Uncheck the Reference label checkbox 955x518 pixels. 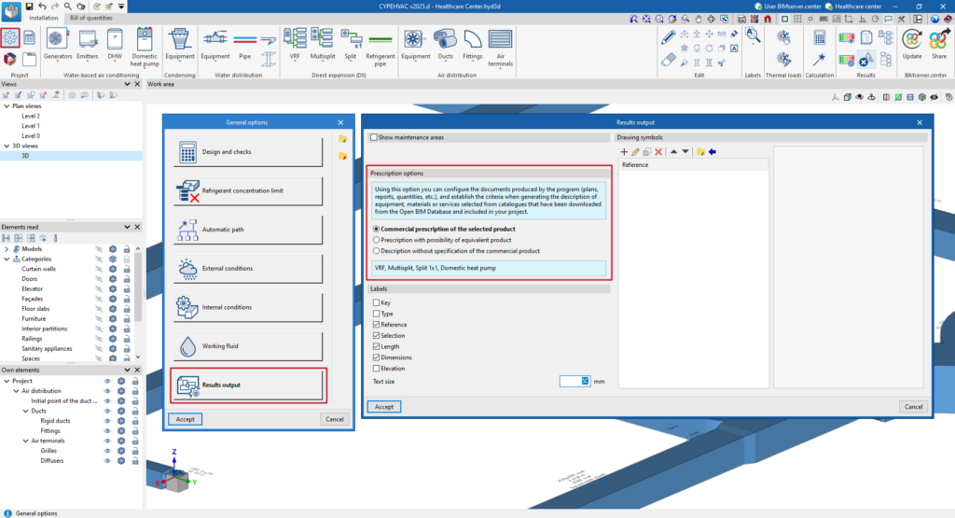point(377,325)
